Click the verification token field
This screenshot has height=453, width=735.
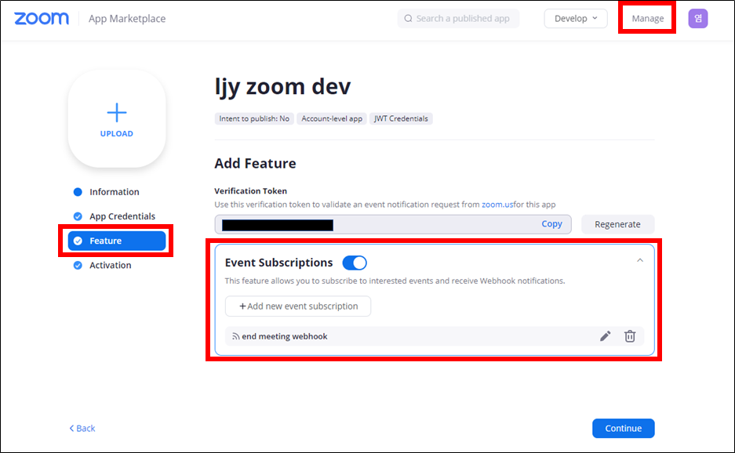coord(393,224)
